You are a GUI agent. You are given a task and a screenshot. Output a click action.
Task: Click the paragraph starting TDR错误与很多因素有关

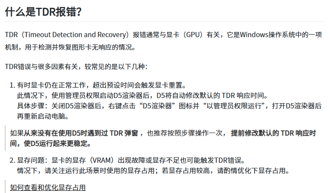point(76,66)
